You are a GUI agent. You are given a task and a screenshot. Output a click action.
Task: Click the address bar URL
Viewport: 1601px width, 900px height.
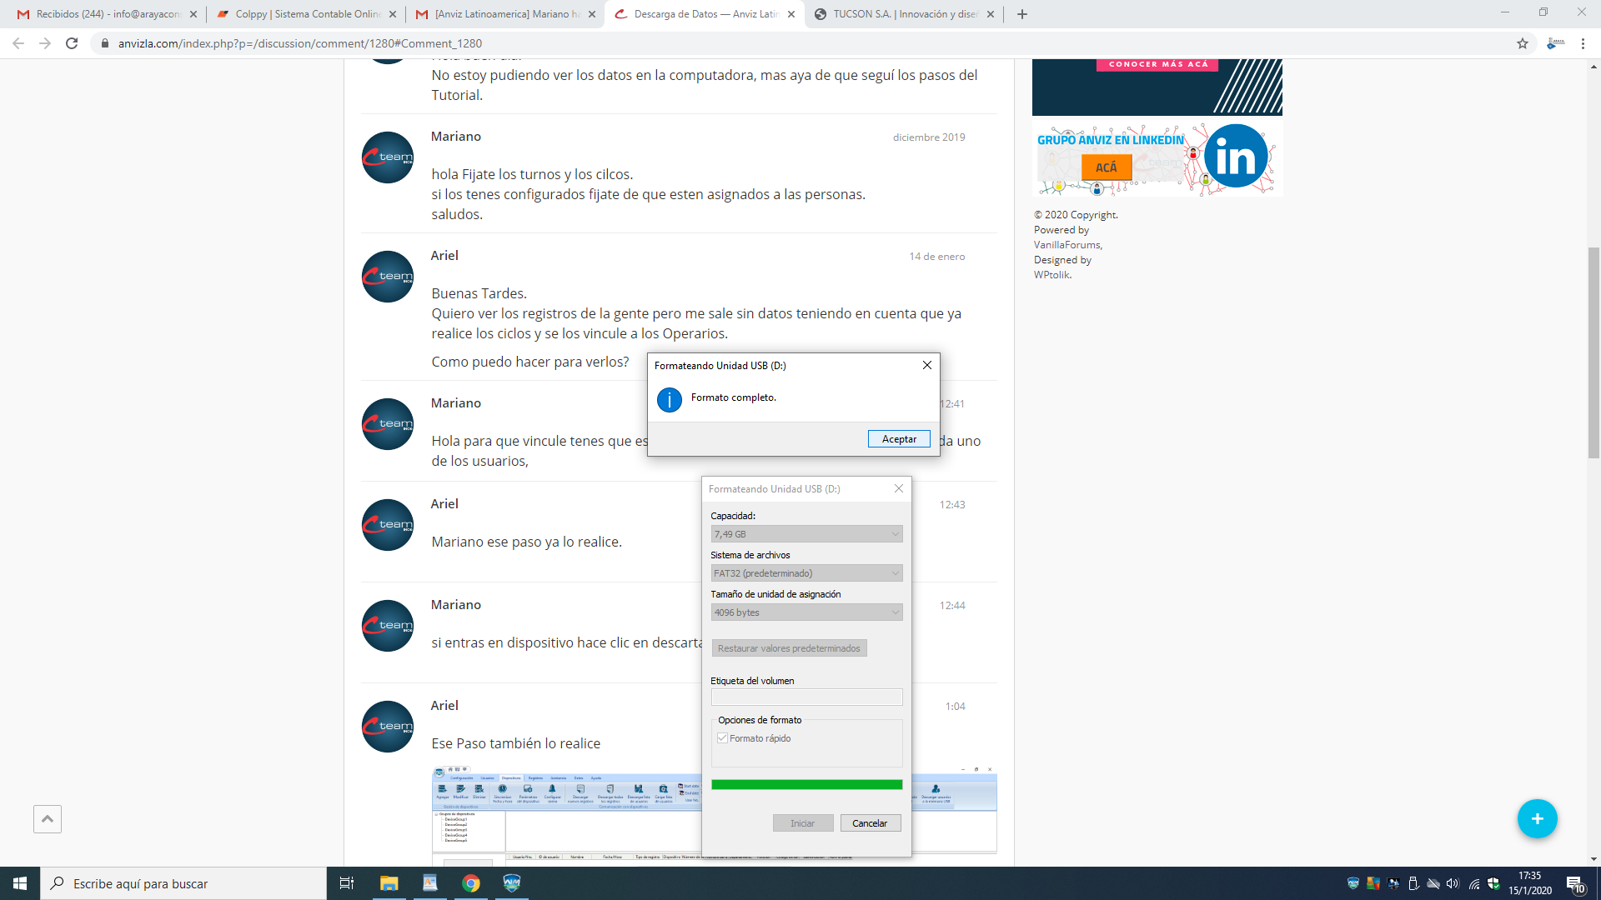pyautogui.click(x=300, y=43)
